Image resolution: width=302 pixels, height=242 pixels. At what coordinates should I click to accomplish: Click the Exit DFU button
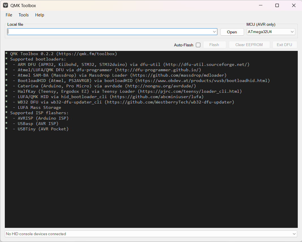[x=284, y=45]
